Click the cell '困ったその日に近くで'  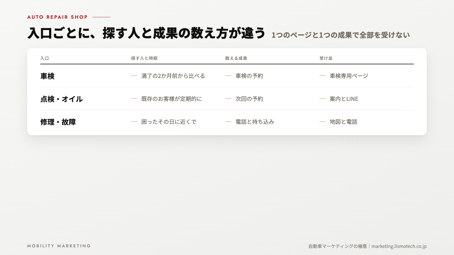tap(169, 122)
